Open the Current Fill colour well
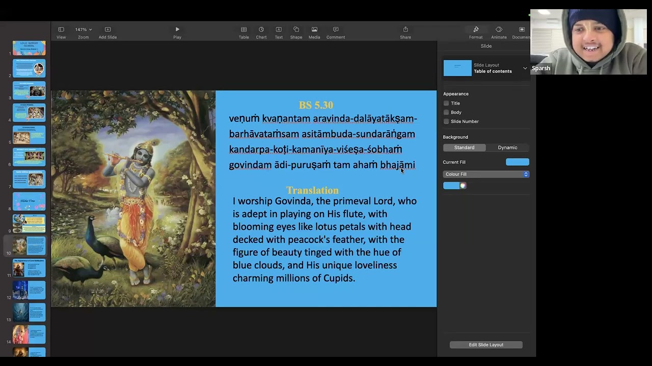The width and height of the screenshot is (652, 366). [x=518, y=162]
